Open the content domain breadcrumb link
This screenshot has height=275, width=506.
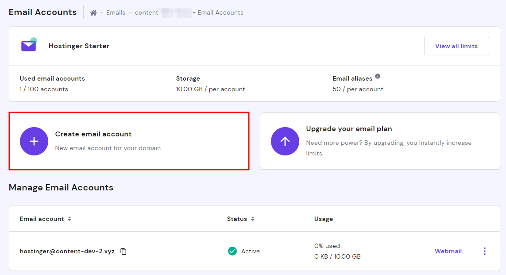pyautogui.click(x=147, y=13)
